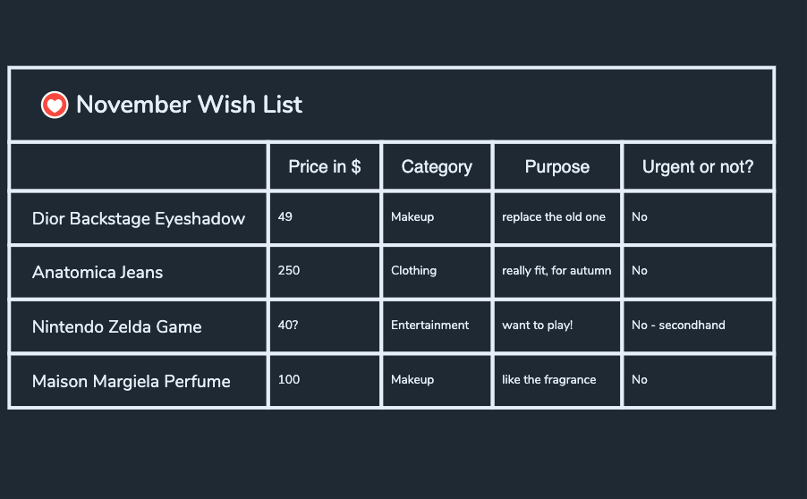Click the red heart icon
807x499 pixels.
tap(55, 105)
